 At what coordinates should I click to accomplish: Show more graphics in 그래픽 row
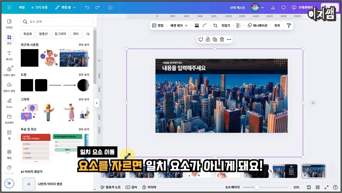(89, 112)
